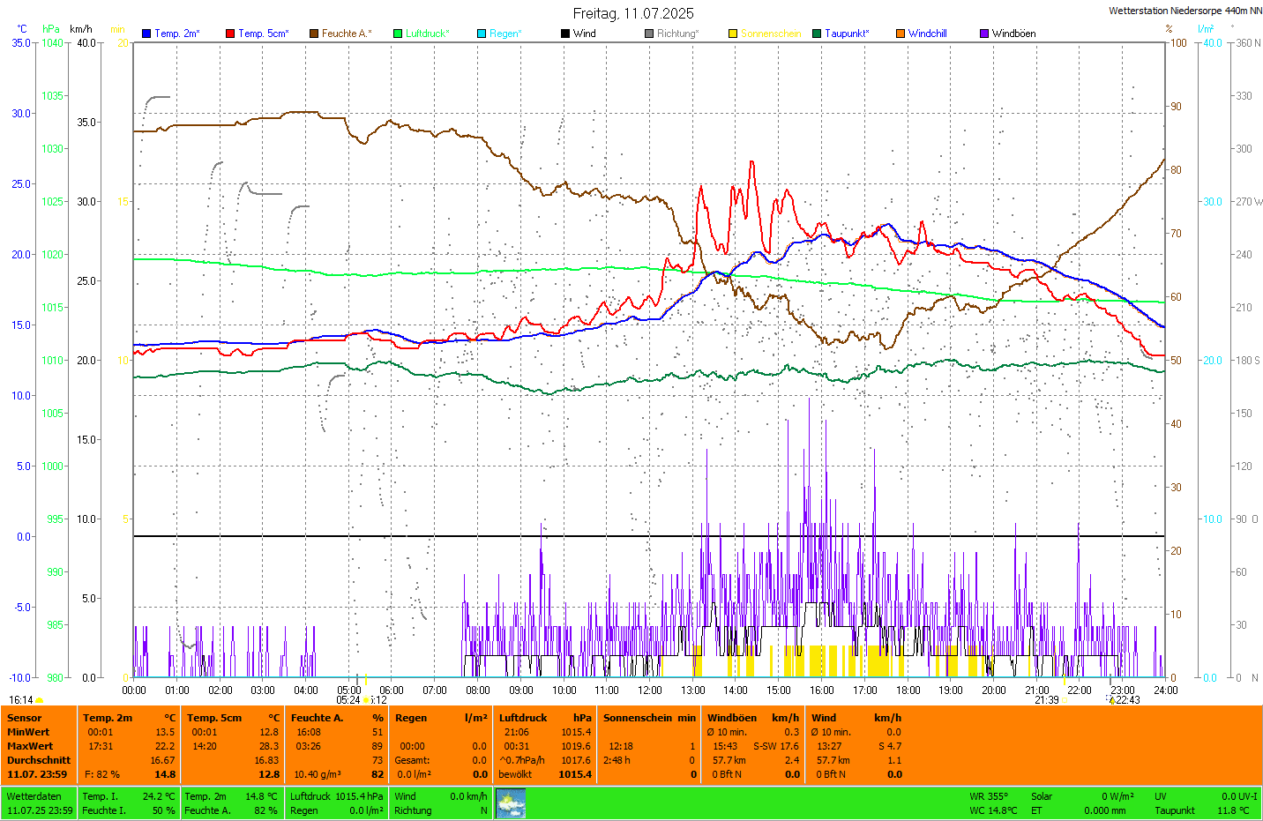
Task: Click the moon icon beside 16:14
Action: pyautogui.click(x=40, y=700)
